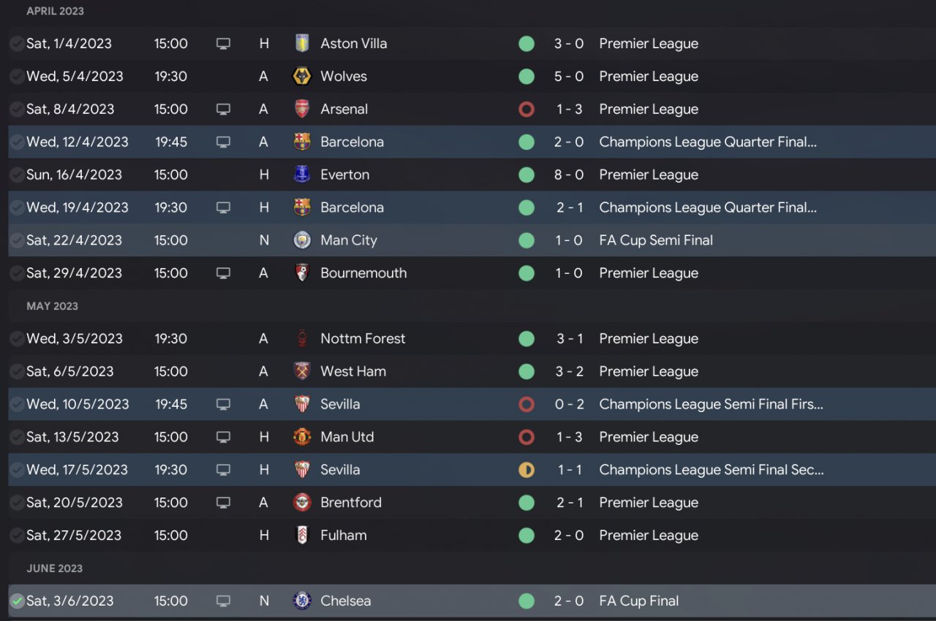
Task: Click the FA Cup Semi Final competition link
Action: pyautogui.click(x=656, y=240)
